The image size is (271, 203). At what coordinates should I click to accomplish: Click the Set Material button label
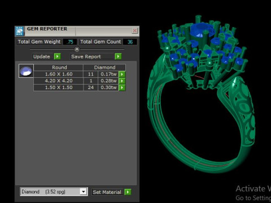(x=107, y=192)
